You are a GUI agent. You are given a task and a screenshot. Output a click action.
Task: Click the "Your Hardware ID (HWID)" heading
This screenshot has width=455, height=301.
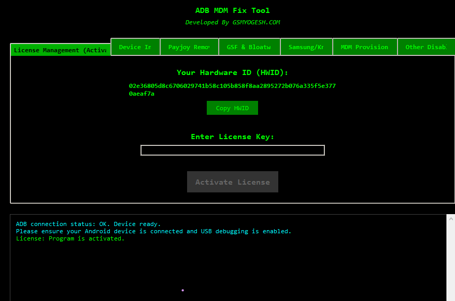pos(232,72)
